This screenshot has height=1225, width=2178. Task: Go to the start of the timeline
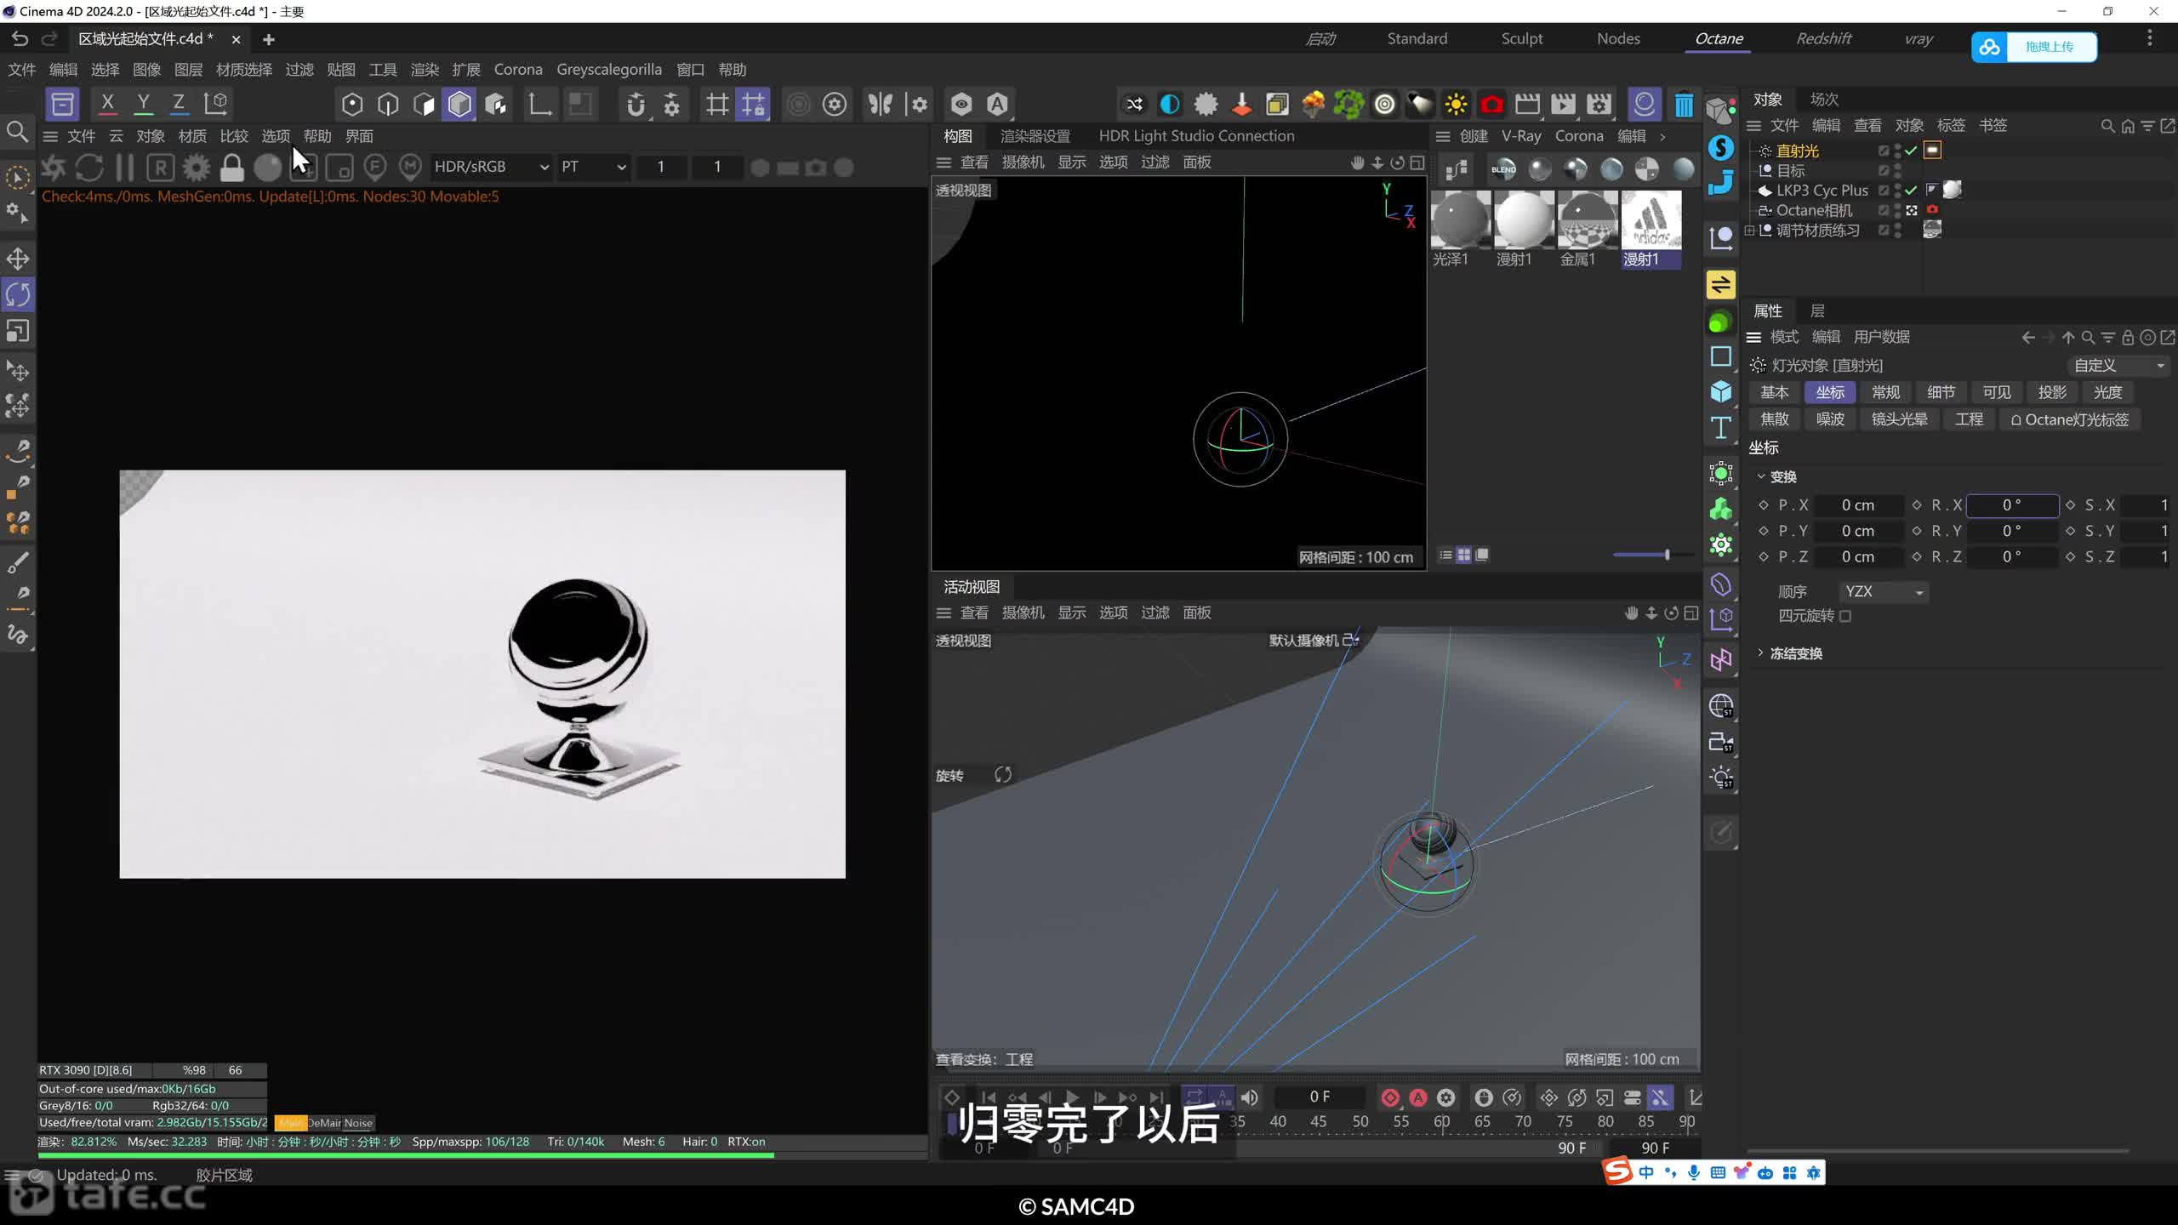(x=988, y=1097)
